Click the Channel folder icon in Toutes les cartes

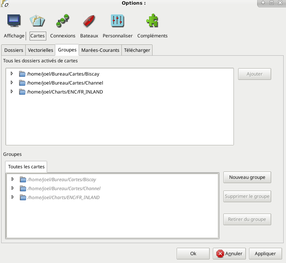pos(23,189)
